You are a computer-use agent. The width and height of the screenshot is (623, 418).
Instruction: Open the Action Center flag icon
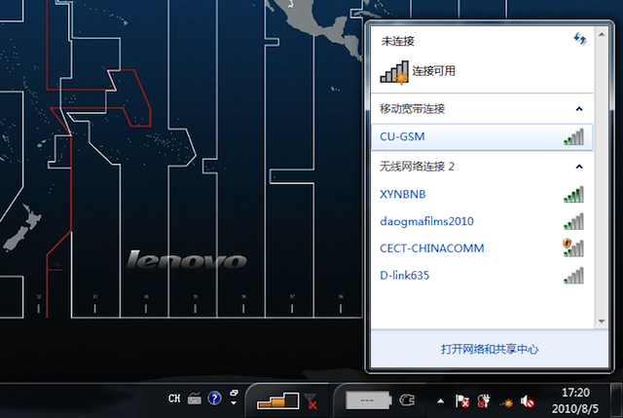click(463, 400)
